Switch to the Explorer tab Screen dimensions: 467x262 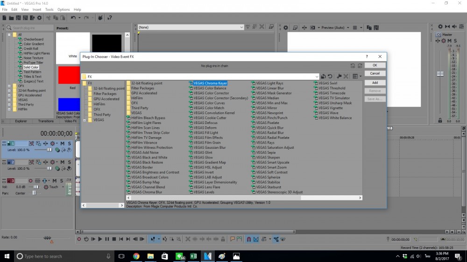[21, 121]
